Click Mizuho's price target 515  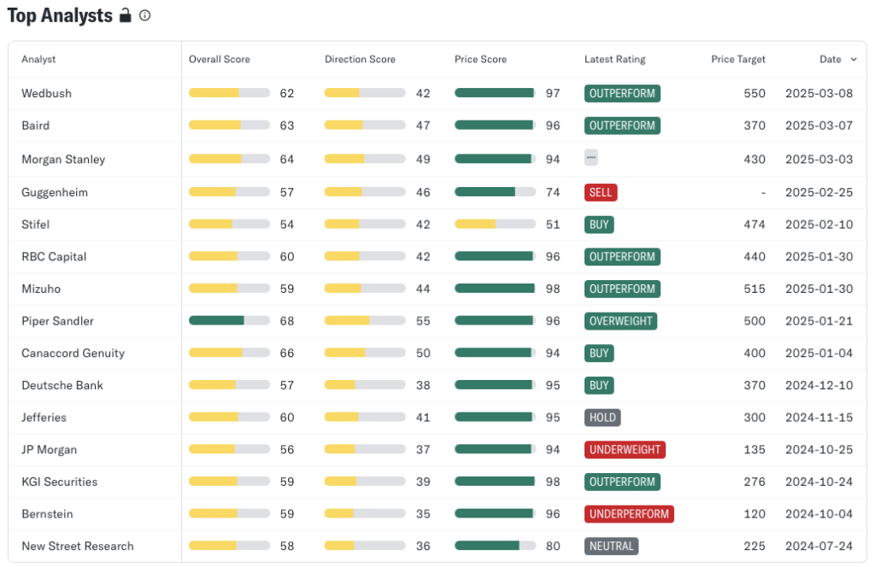[x=755, y=289]
